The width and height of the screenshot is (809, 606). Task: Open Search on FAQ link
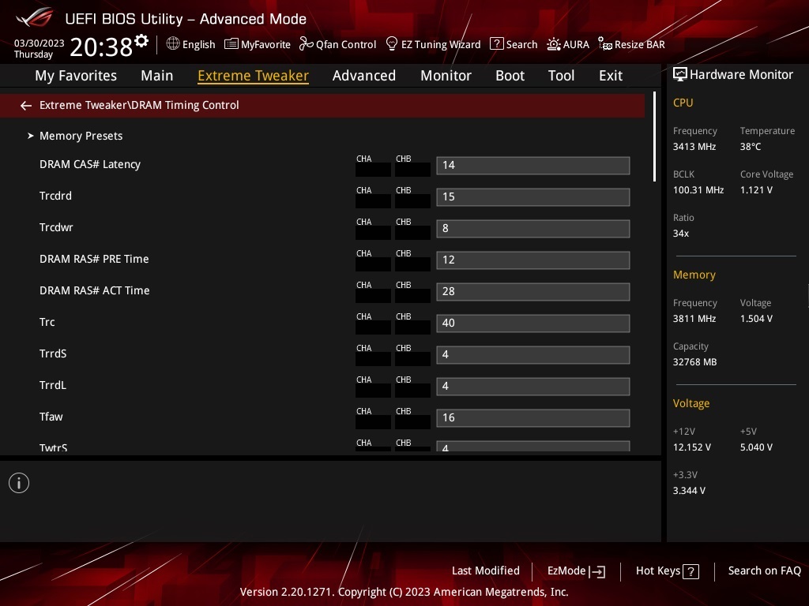tap(764, 571)
